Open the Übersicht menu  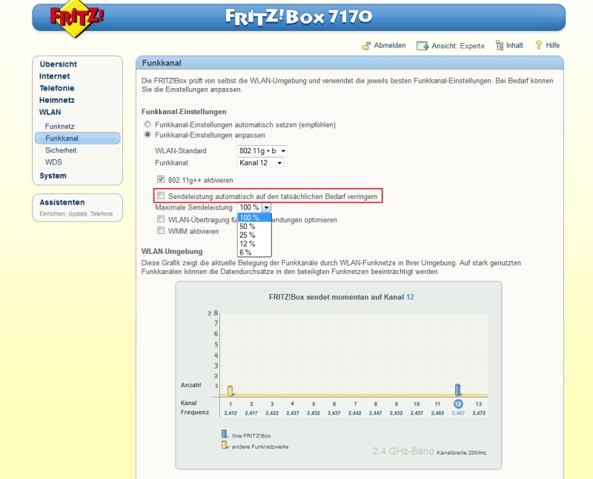click(x=59, y=64)
